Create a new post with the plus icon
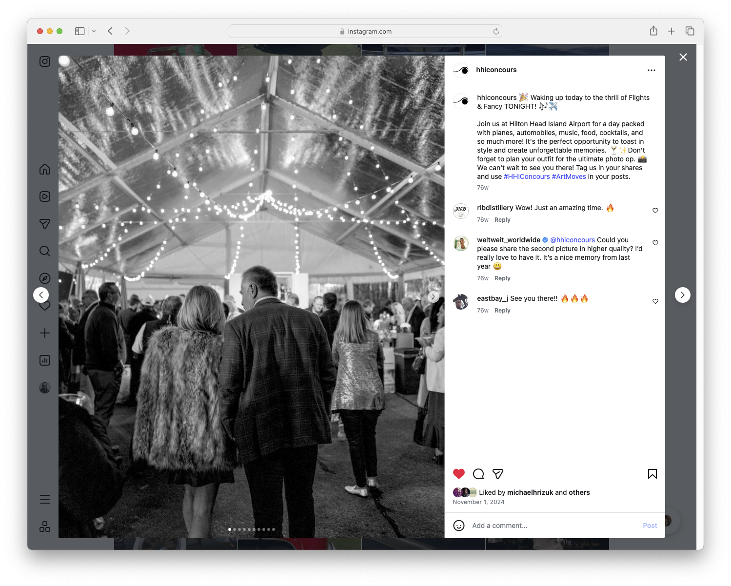The width and height of the screenshot is (731, 586). (44, 333)
